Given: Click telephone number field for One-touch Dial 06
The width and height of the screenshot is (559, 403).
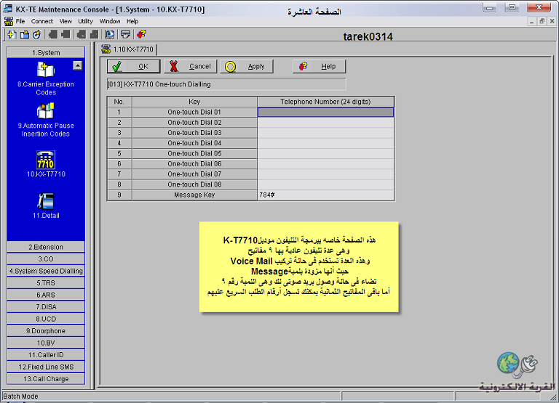Looking at the screenshot, I should point(325,163).
